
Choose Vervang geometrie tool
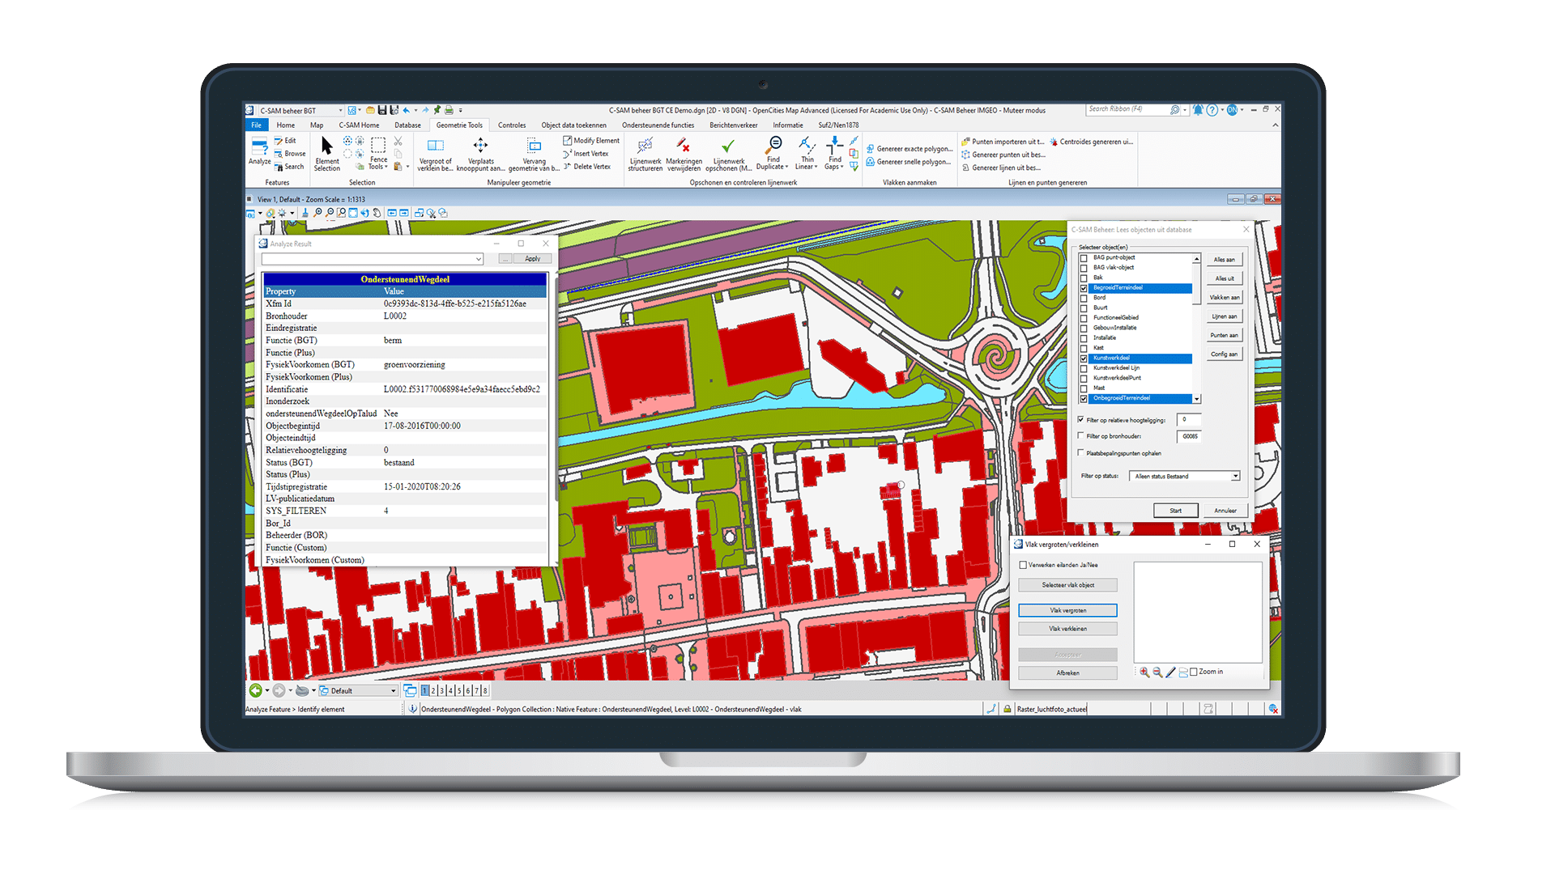[x=534, y=153]
